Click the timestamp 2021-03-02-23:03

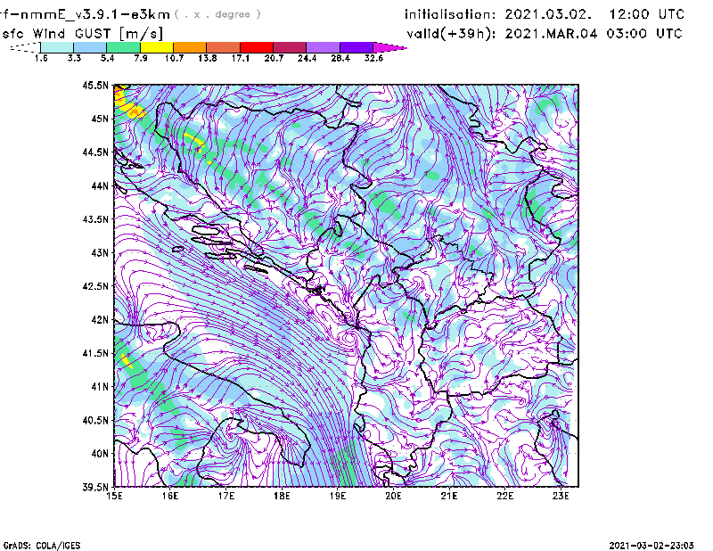pyautogui.click(x=652, y=546)
